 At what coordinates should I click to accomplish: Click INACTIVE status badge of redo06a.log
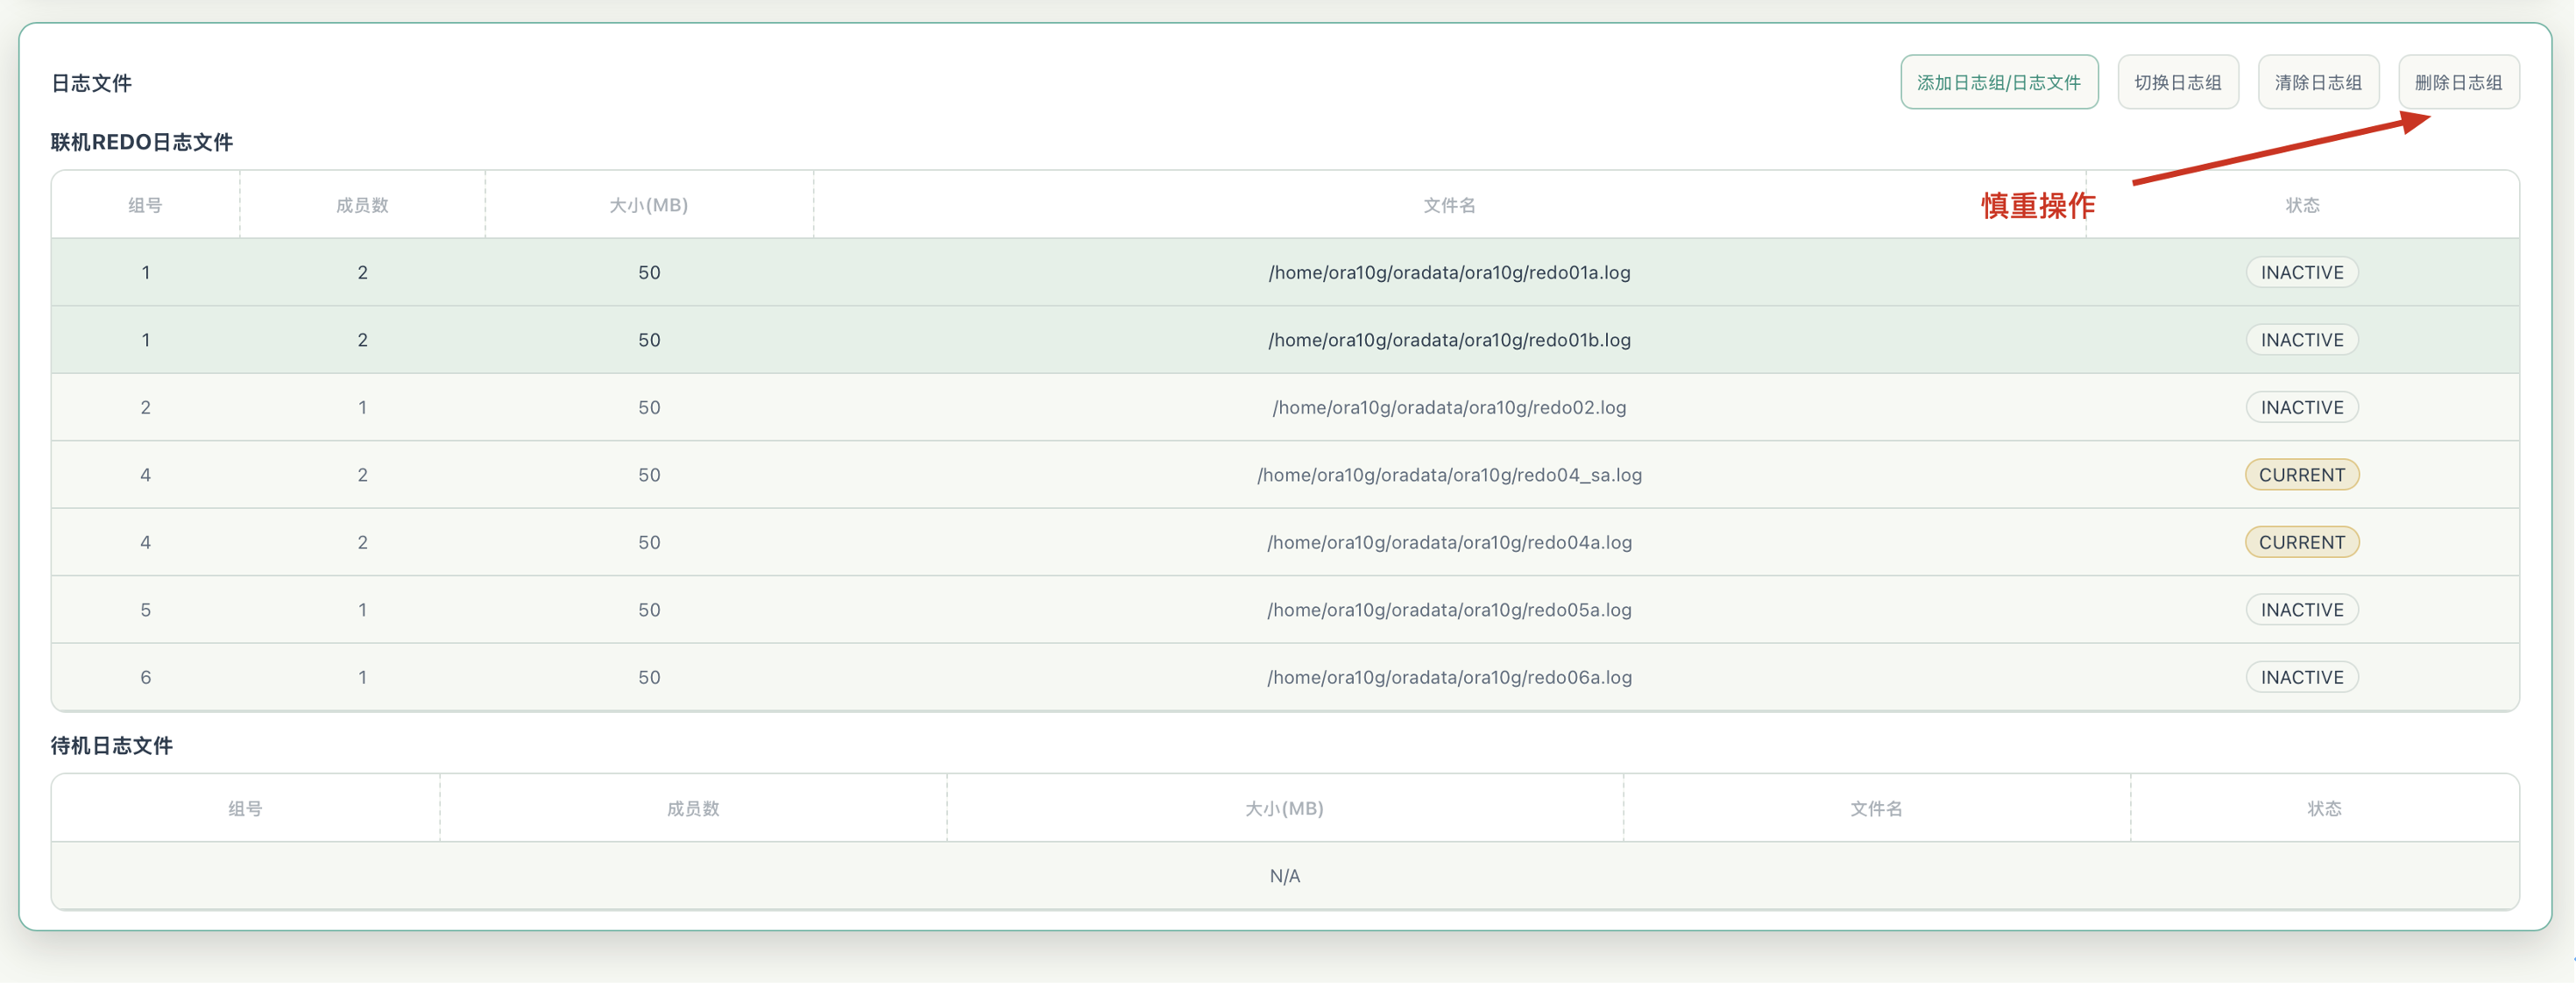pos(2301,677)
